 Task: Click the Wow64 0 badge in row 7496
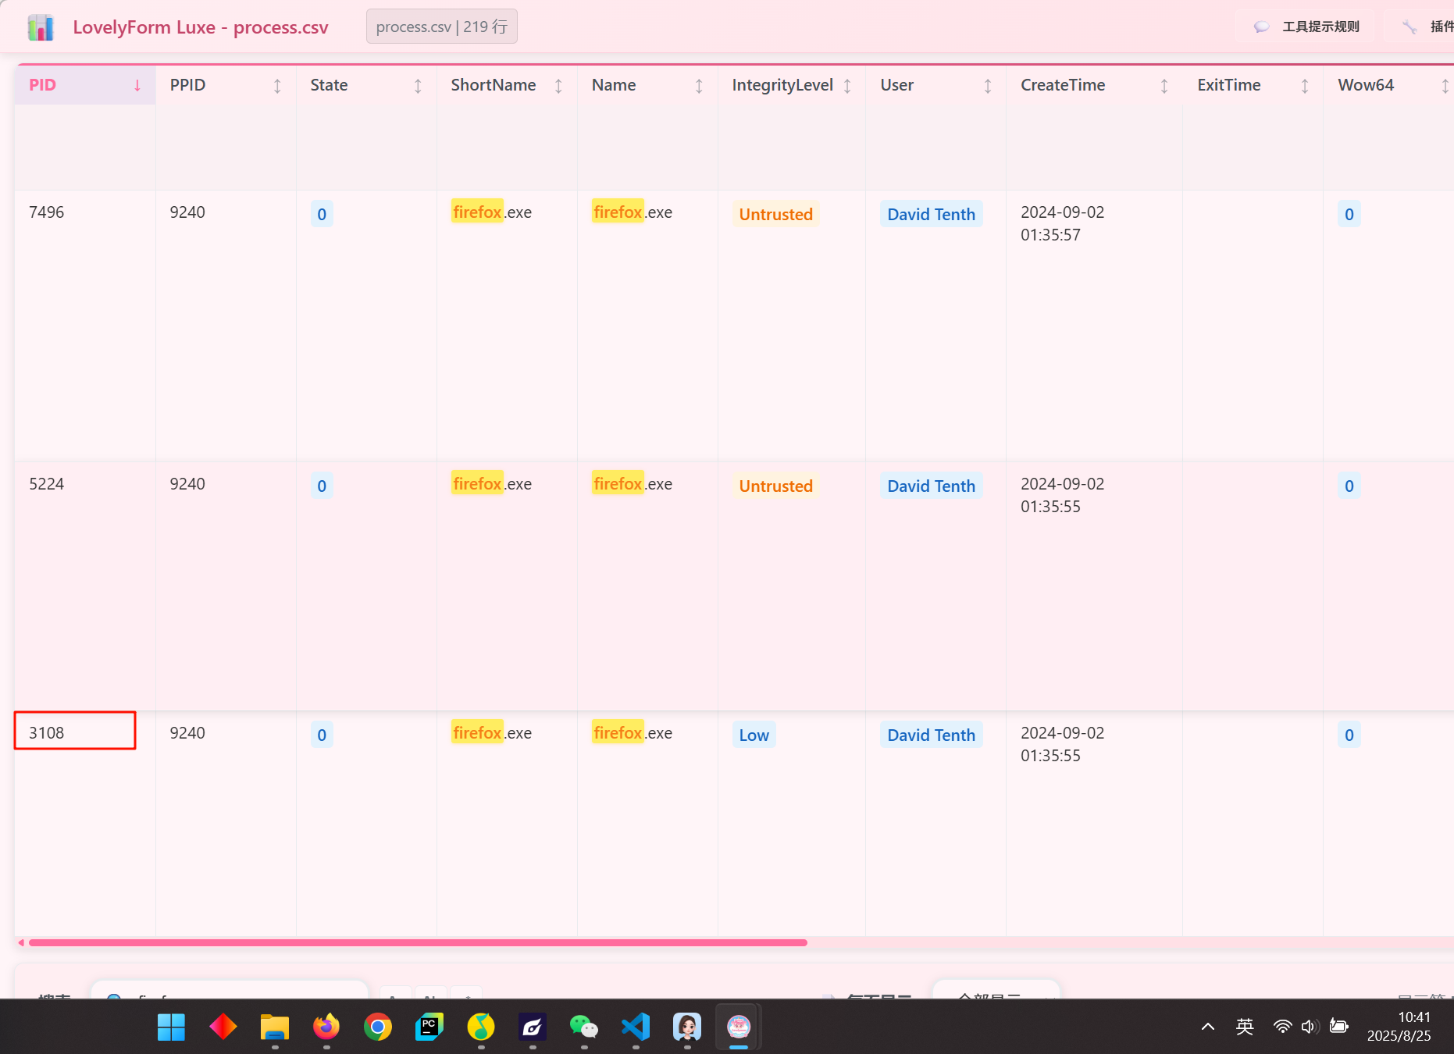pos(1349,214)
